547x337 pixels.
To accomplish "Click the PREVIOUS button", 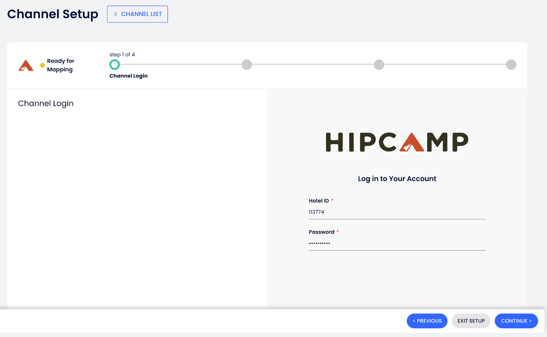I will 427,321.
